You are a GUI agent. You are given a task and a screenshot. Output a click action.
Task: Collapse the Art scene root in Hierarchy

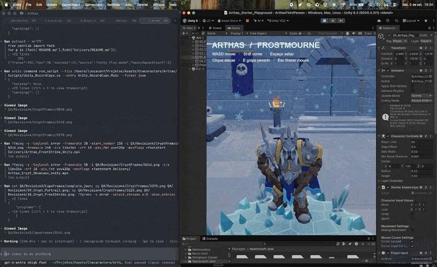[x=190, y=37]
